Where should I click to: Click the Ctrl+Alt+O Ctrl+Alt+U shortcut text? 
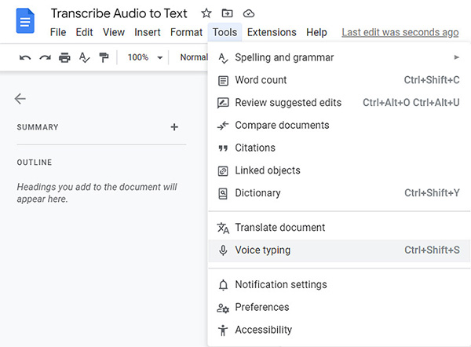pos(411,103)
